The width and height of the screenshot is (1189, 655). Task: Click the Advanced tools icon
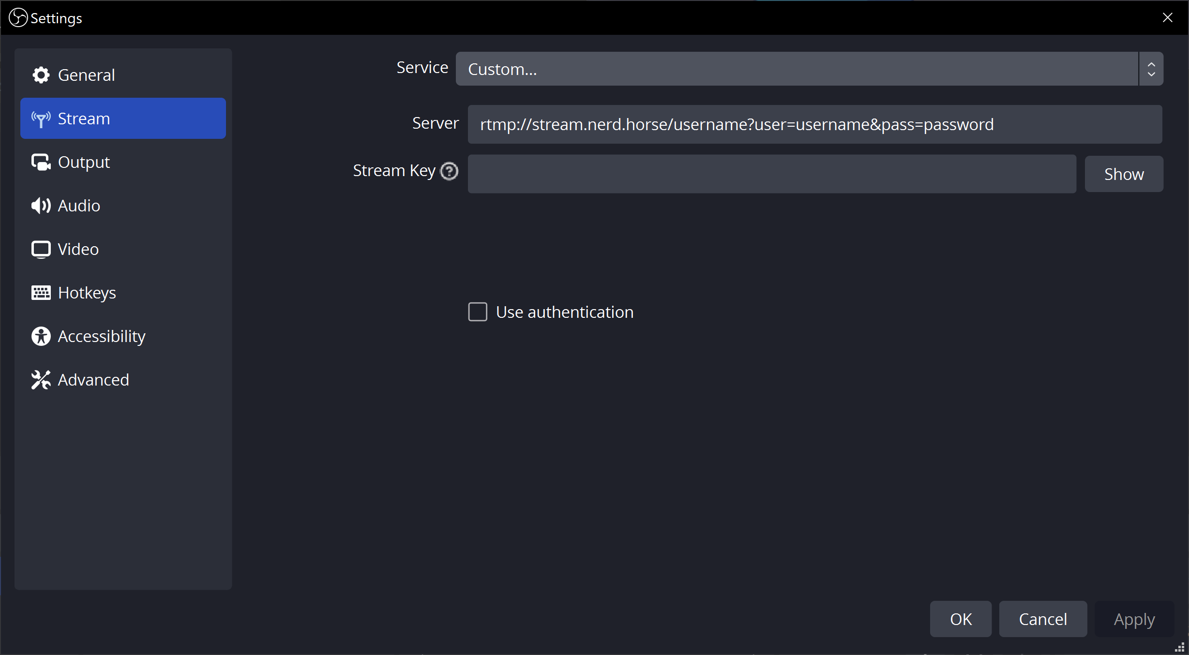click(x=41, y=380)
